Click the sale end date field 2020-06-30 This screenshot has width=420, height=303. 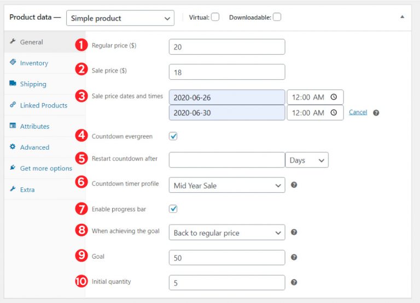click(227, 112)
